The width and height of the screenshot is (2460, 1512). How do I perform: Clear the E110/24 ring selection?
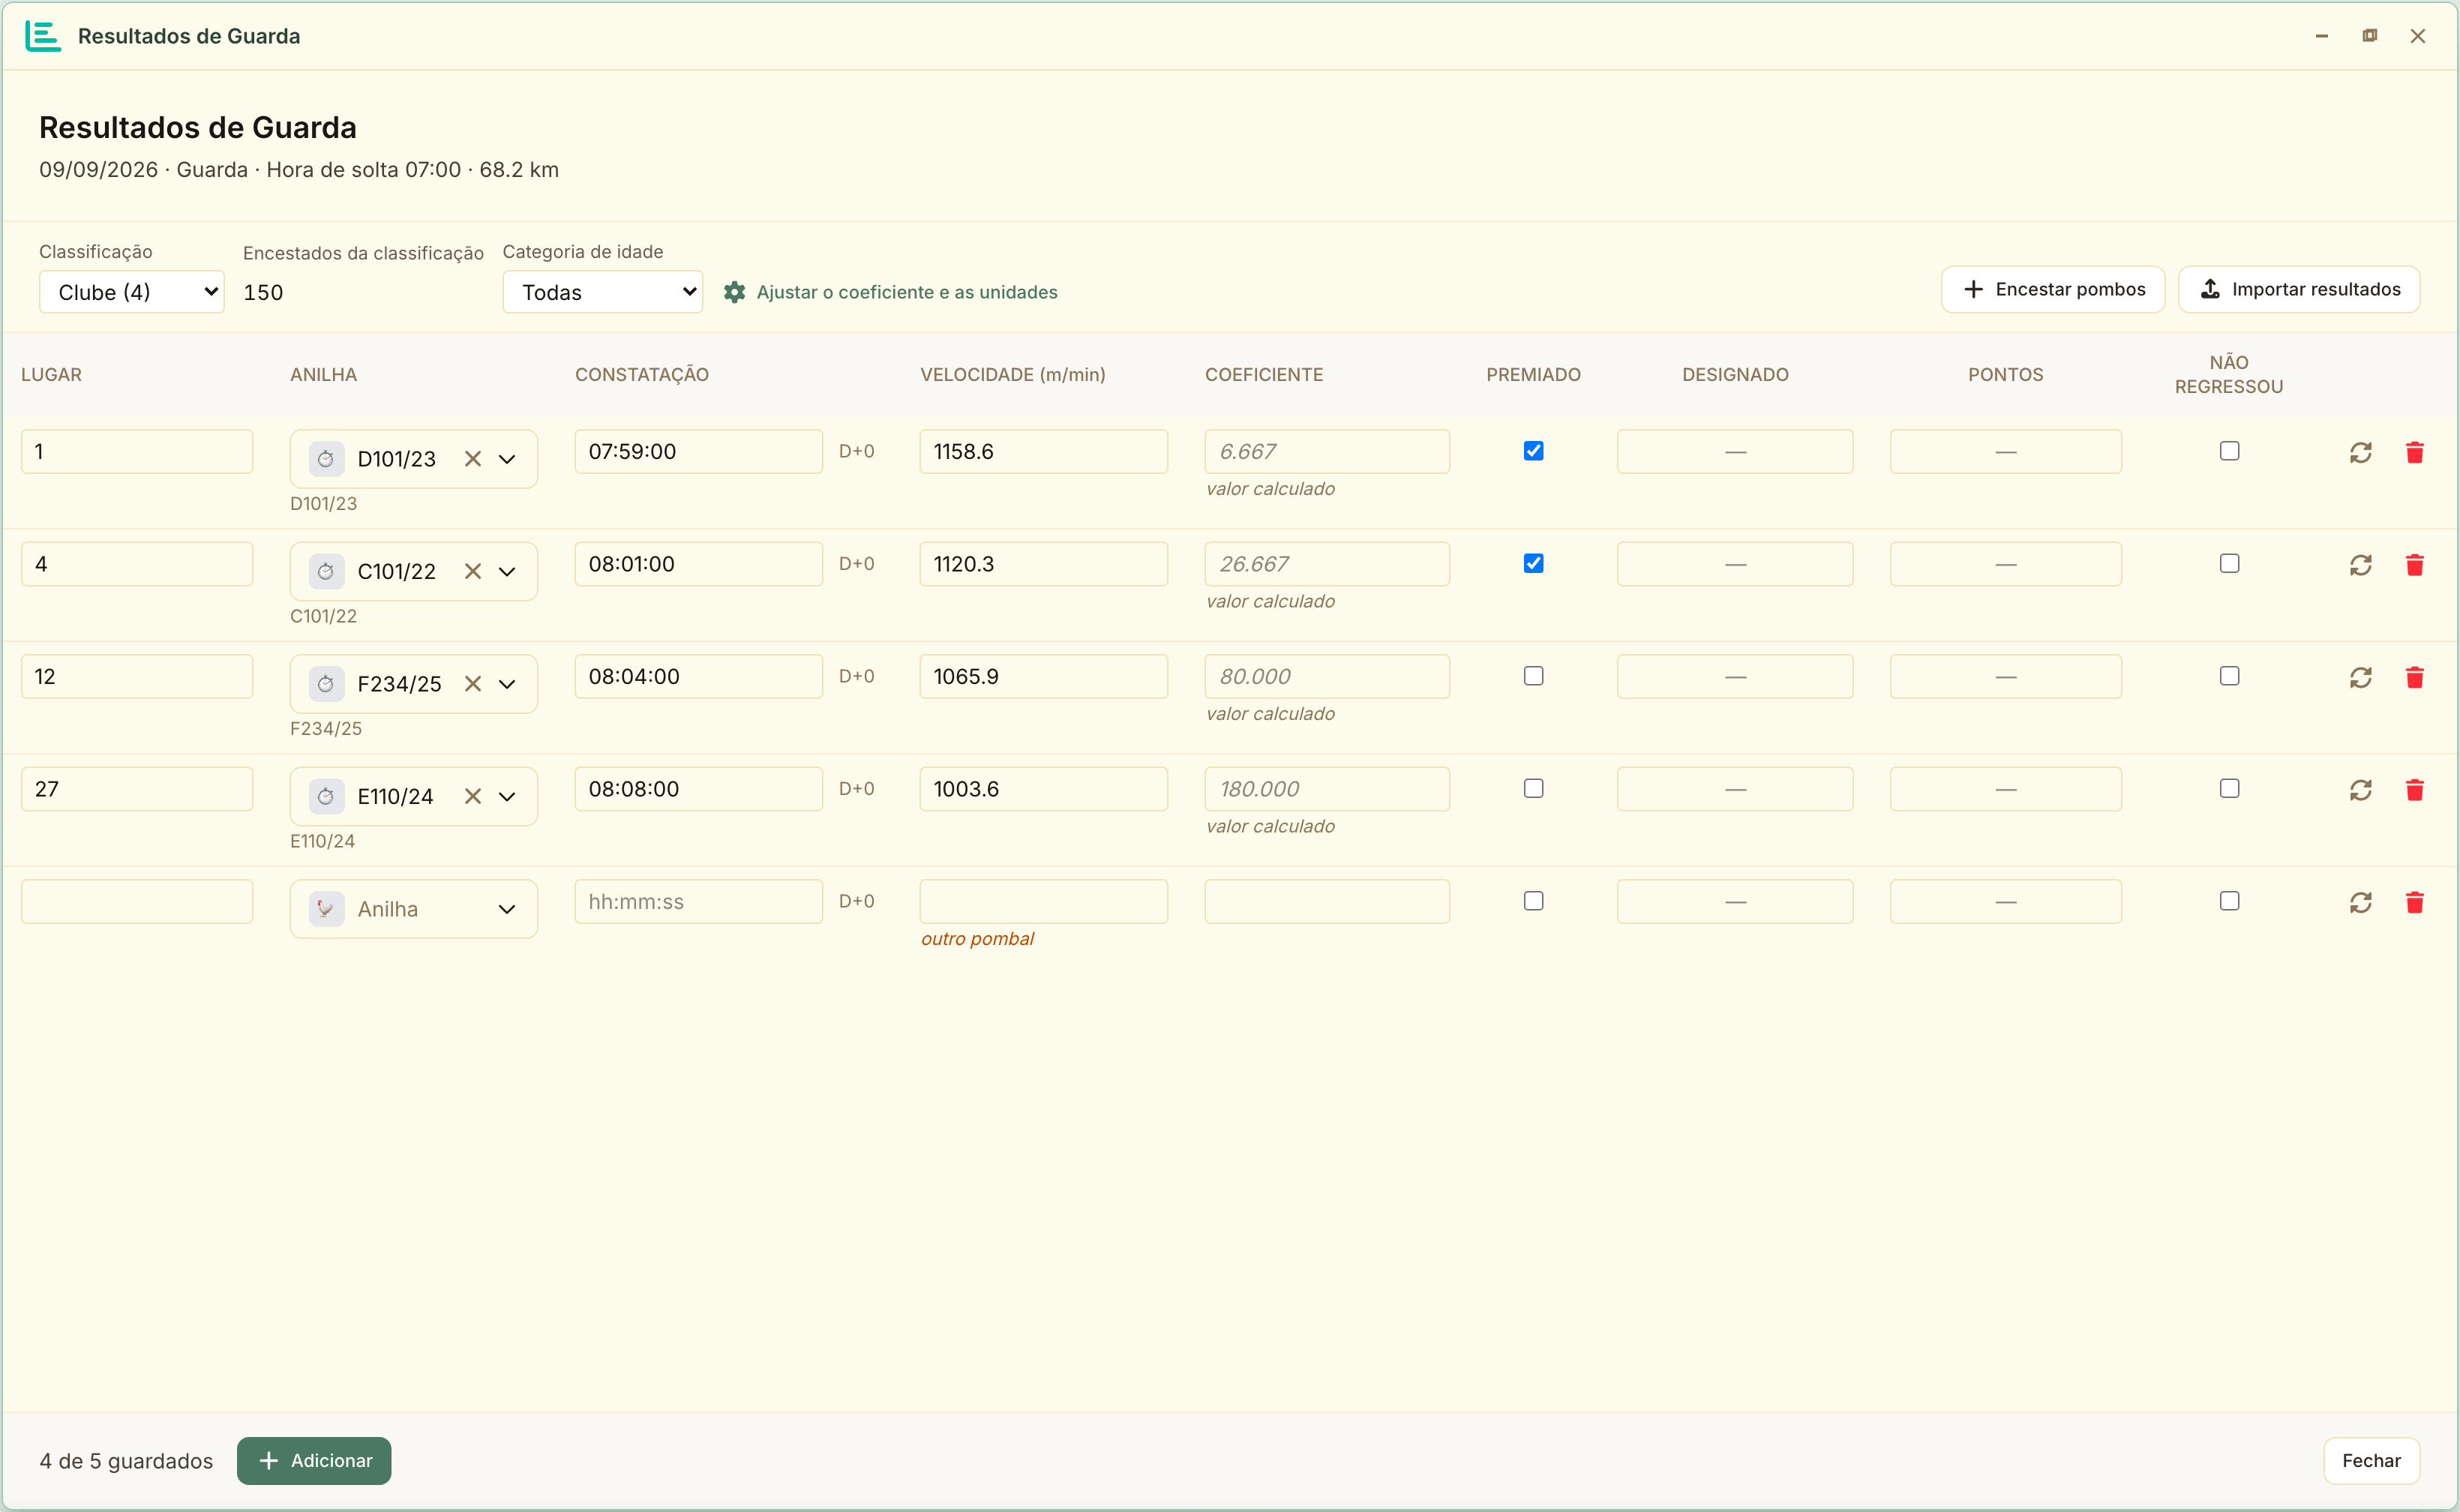(473, 796)
